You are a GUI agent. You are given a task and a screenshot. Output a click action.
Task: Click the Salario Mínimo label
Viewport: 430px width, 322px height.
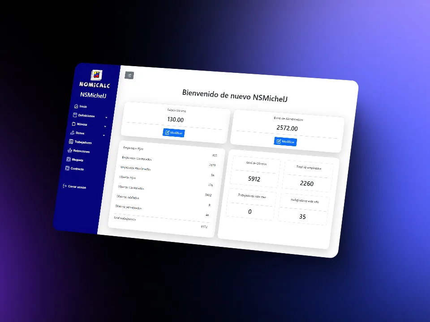coord(176,110)
